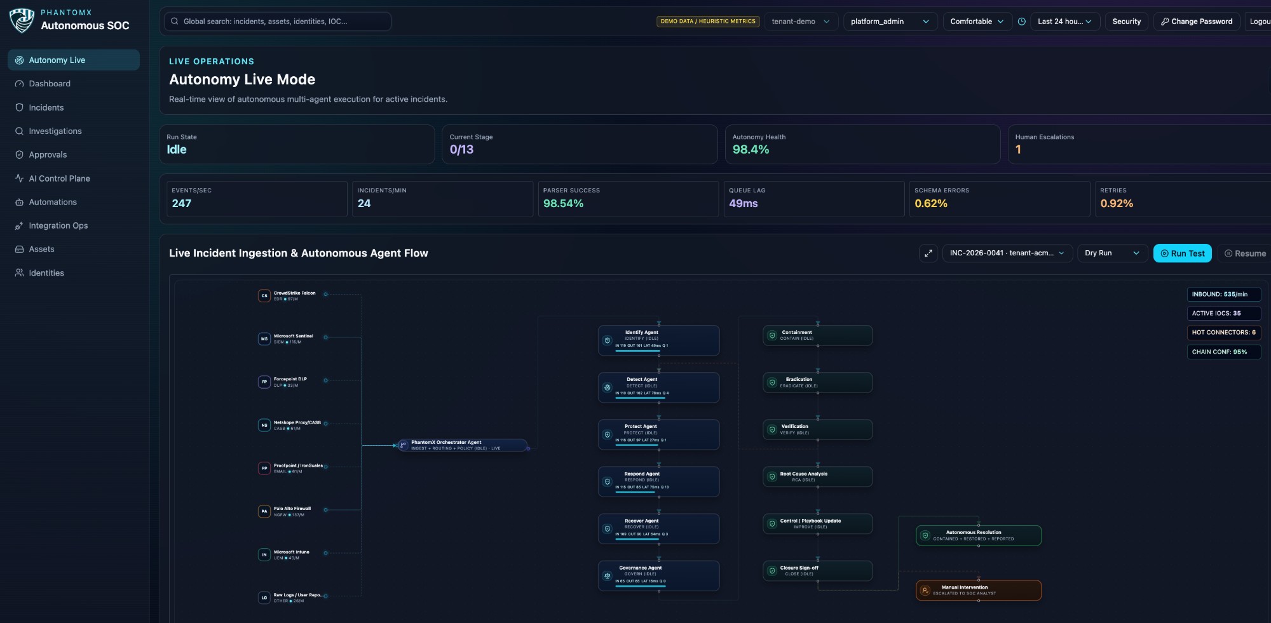Image resolution: width=1271 pixels, height=623 pixels.
Task: Click the PhantomX shield logo
Action: (21, 20)
